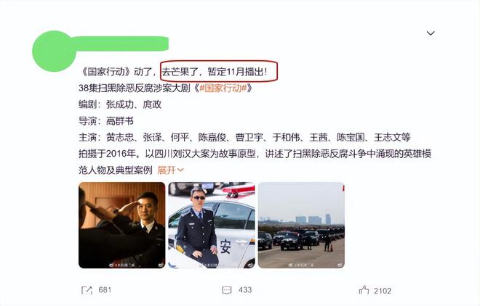
Task: Click the masked green username bar
Action: [x=121, y=44]
